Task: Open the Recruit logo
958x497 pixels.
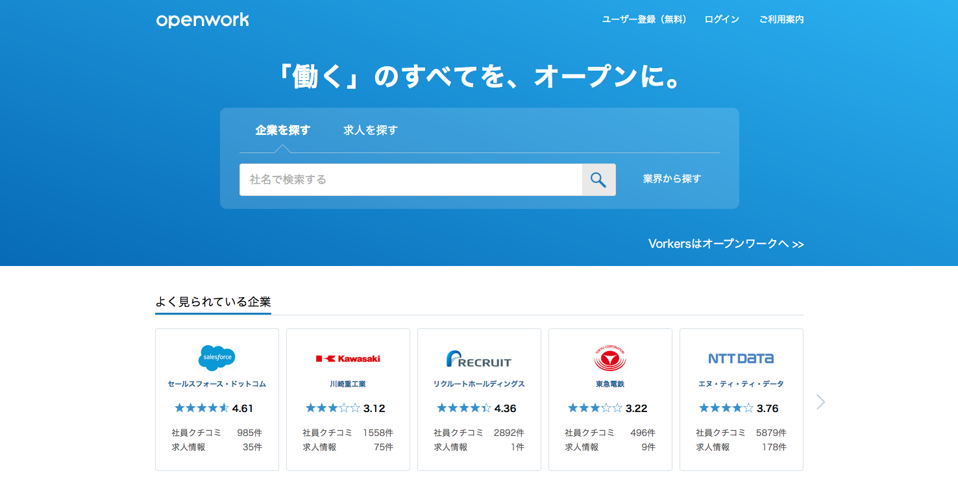Action: click(x=479, y=359)
